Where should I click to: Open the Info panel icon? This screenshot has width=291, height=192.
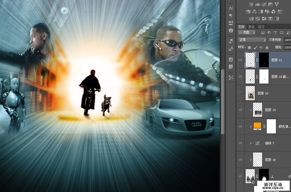(231, 30)
